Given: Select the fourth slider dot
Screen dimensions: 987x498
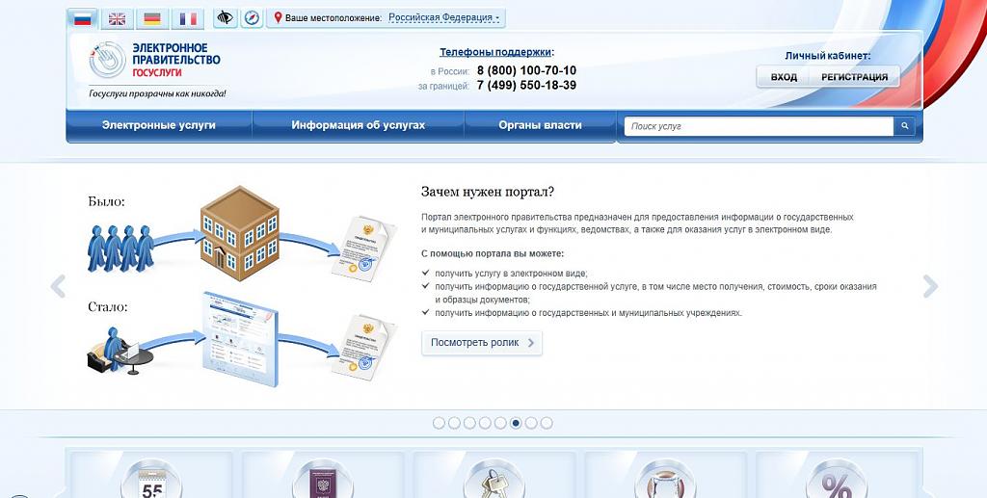Looking at the screenshot, I should [x=485, y=423].
